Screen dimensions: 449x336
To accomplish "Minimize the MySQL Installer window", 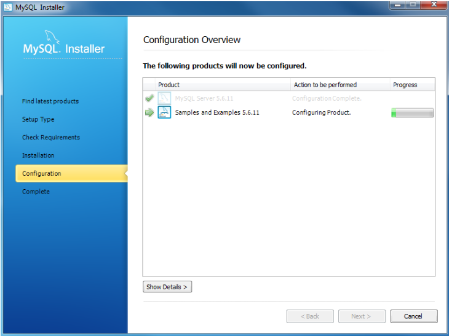I will pyautogui.click(x=397, y=5).
